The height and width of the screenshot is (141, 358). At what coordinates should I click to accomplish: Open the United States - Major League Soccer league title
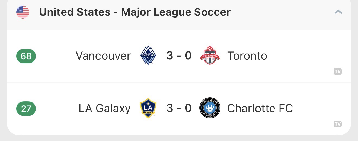coord(135,12)
